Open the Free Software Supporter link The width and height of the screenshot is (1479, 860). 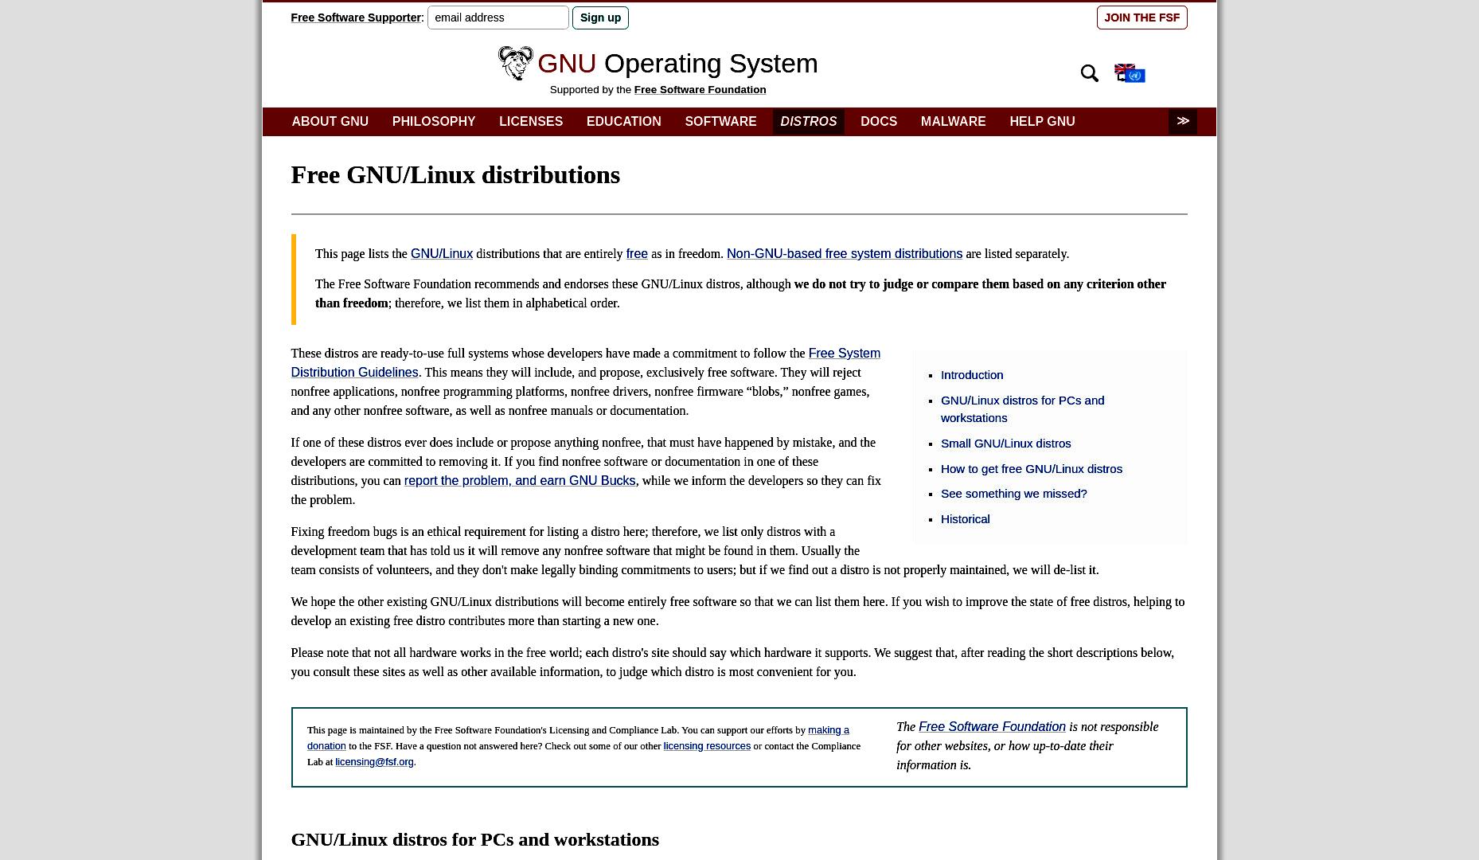tap(356, 18)
